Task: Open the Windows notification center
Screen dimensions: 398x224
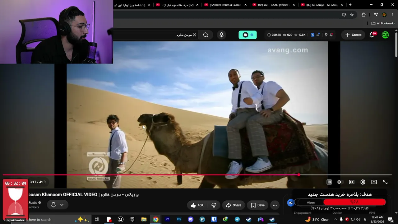Action: pyautogui.click(x=391, y=219)
